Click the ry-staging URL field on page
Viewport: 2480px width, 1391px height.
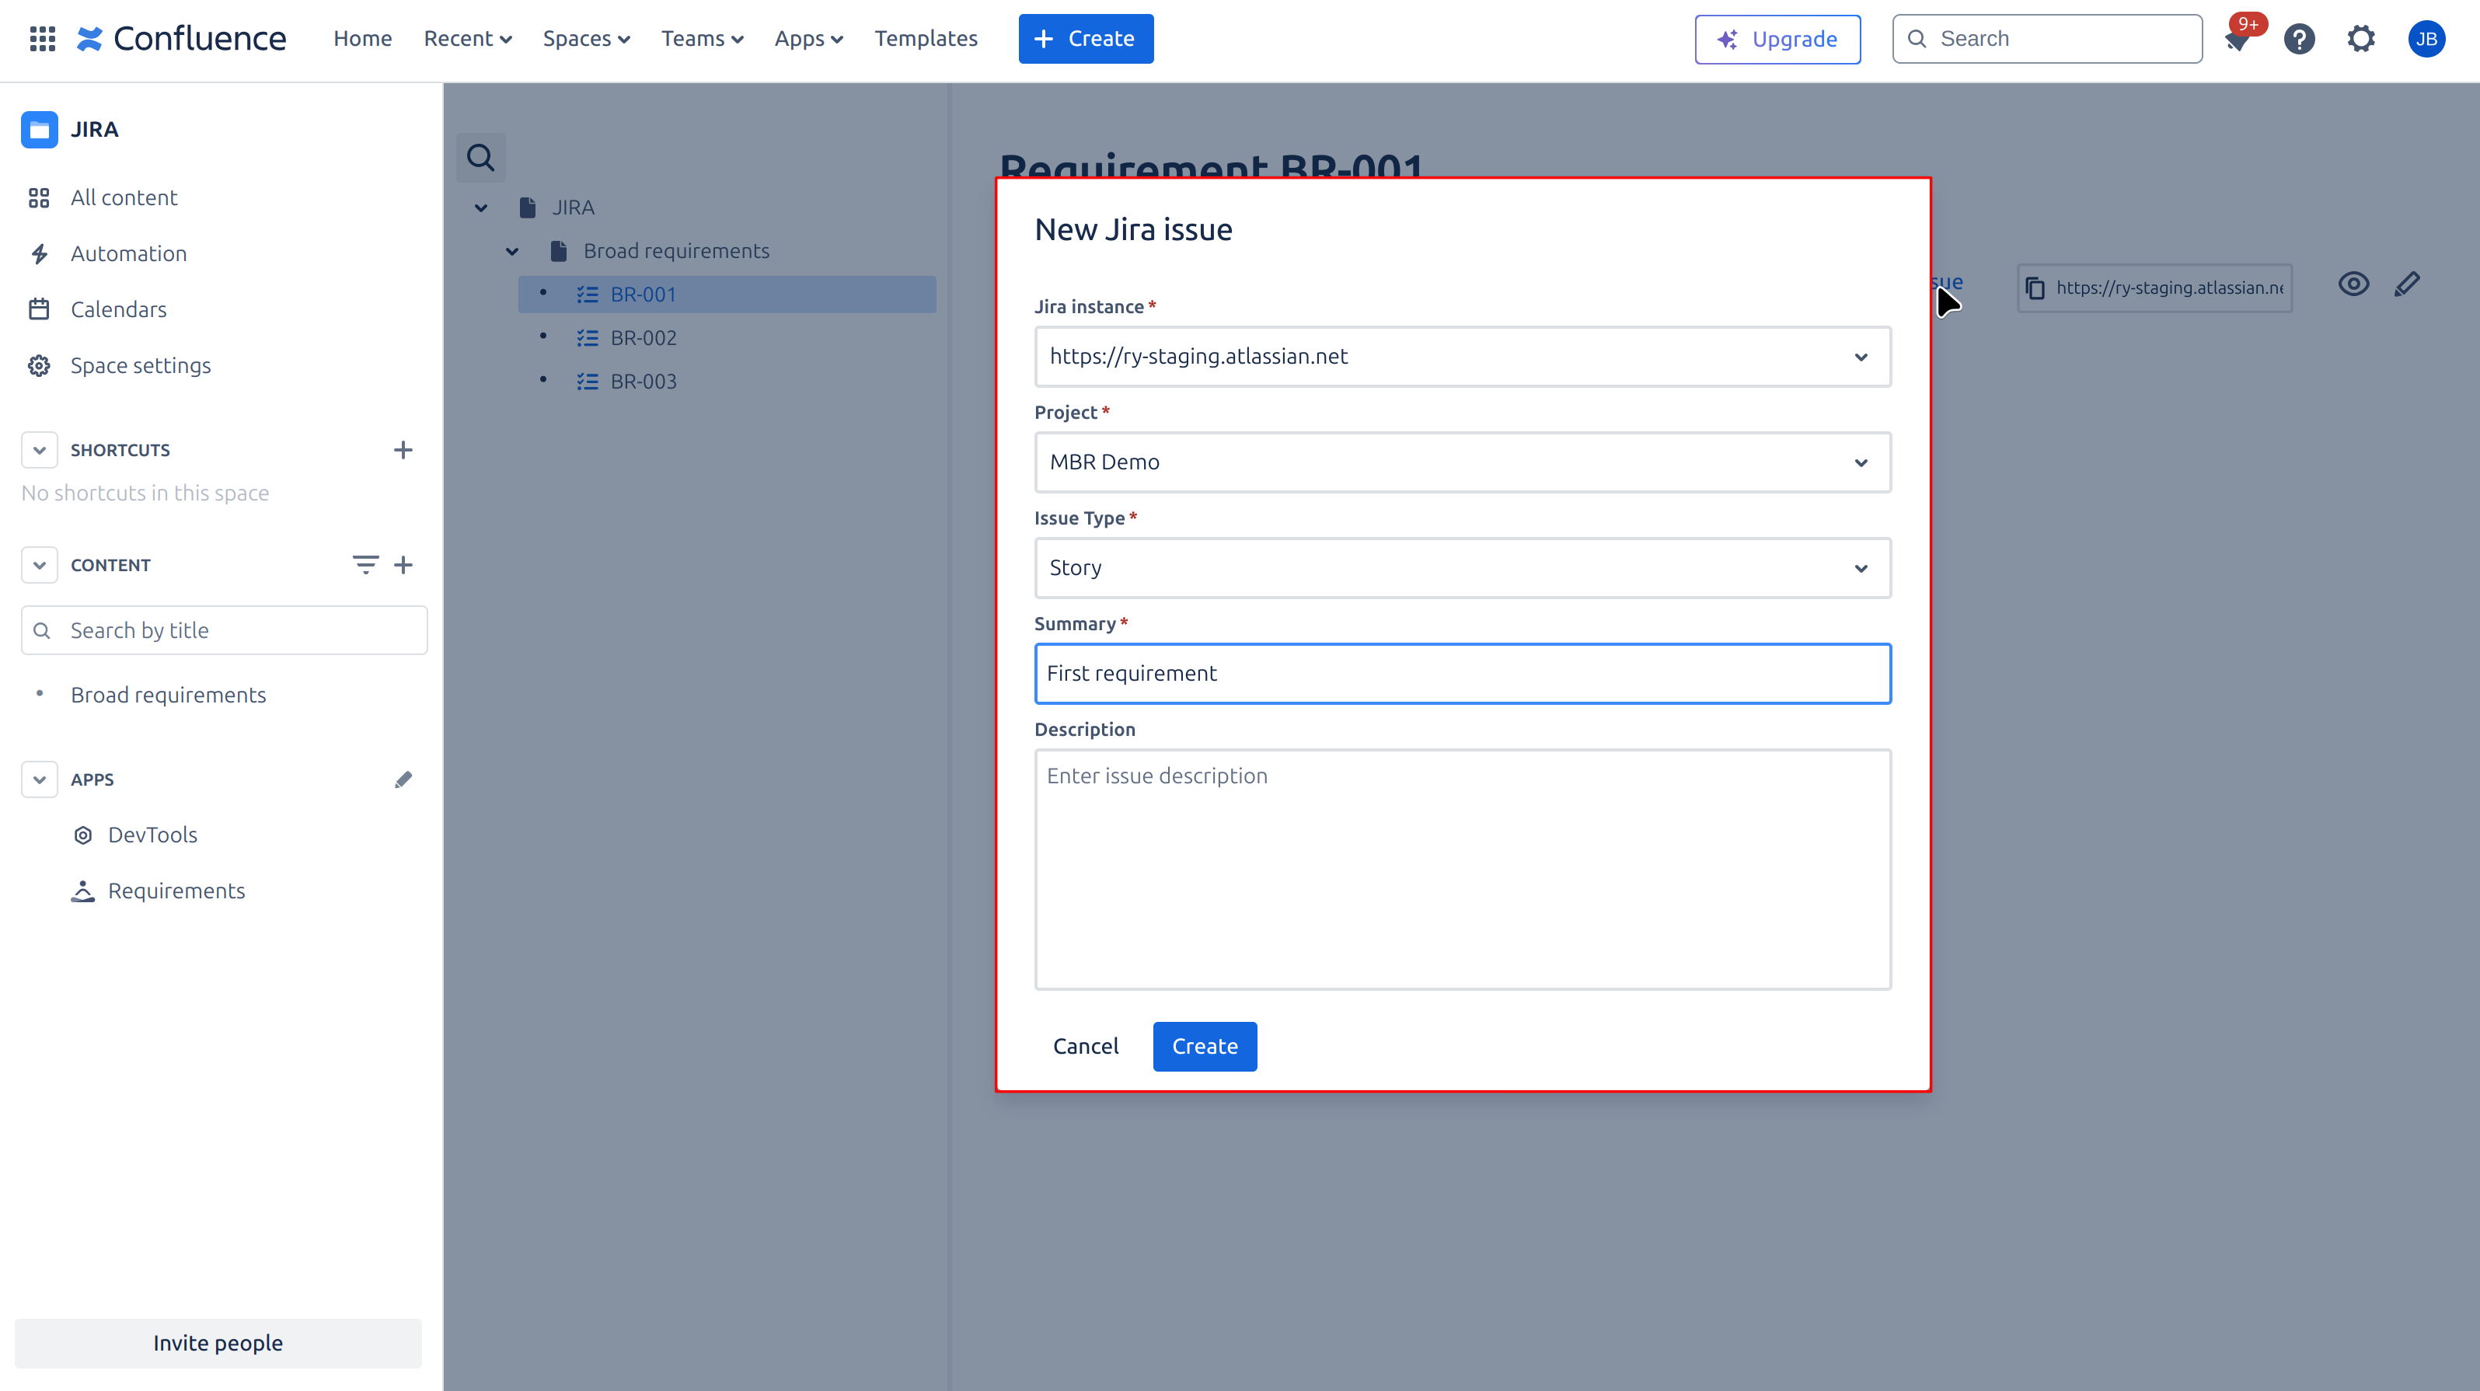[2154, 288]
